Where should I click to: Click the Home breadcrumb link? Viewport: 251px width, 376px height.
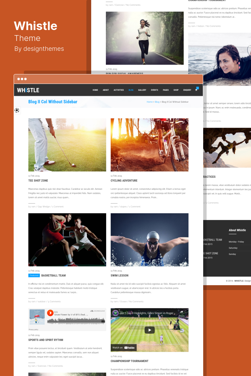tap(150, 102)
